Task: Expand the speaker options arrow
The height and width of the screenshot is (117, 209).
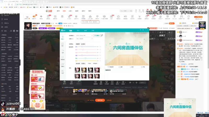Action: (x=125, y=82)
